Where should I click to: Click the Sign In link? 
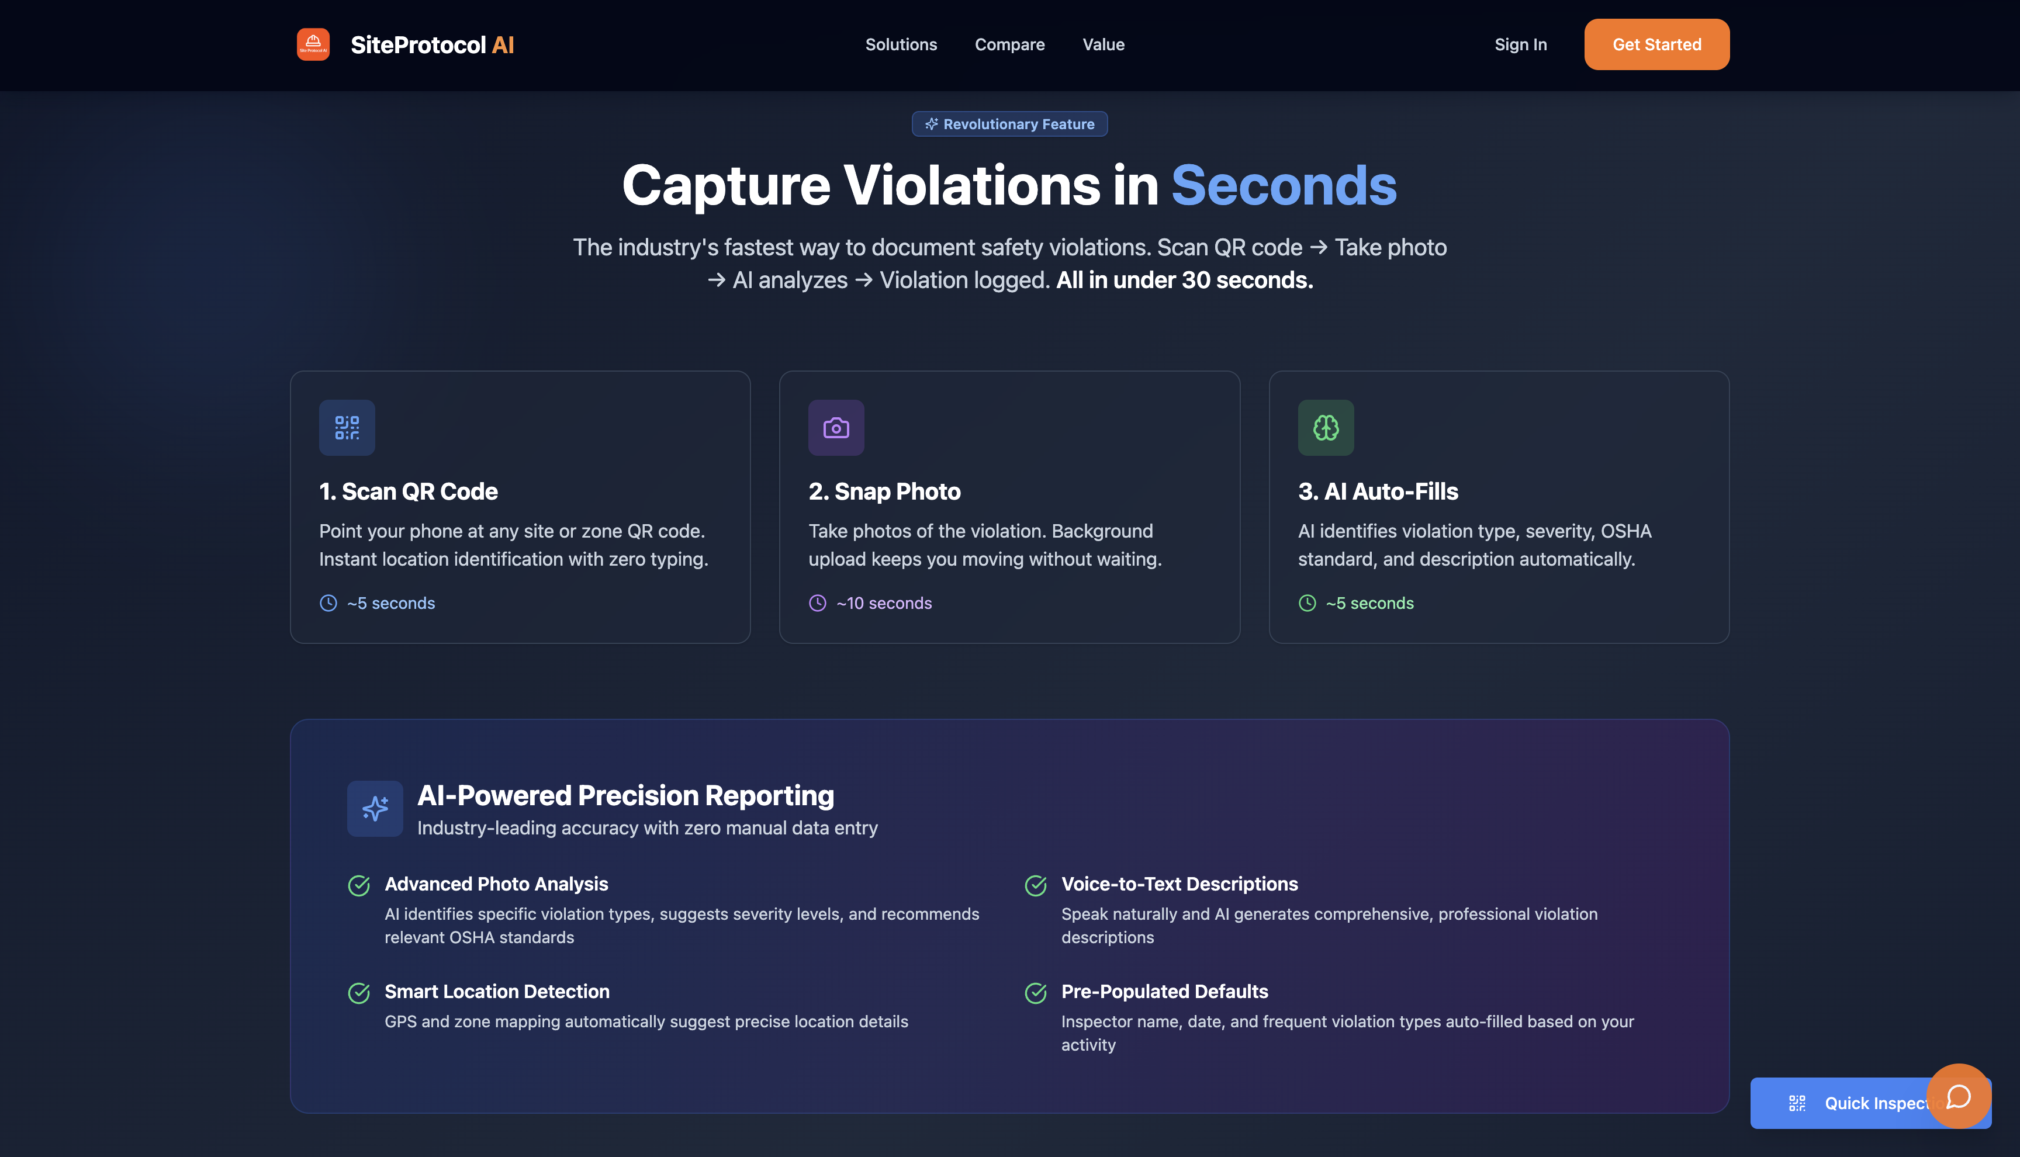(x=1520, y=44)
